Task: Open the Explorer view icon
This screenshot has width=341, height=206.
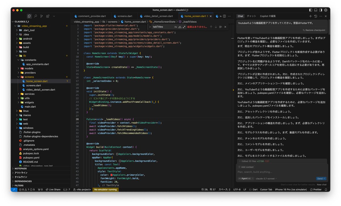Action: [29, 16]
